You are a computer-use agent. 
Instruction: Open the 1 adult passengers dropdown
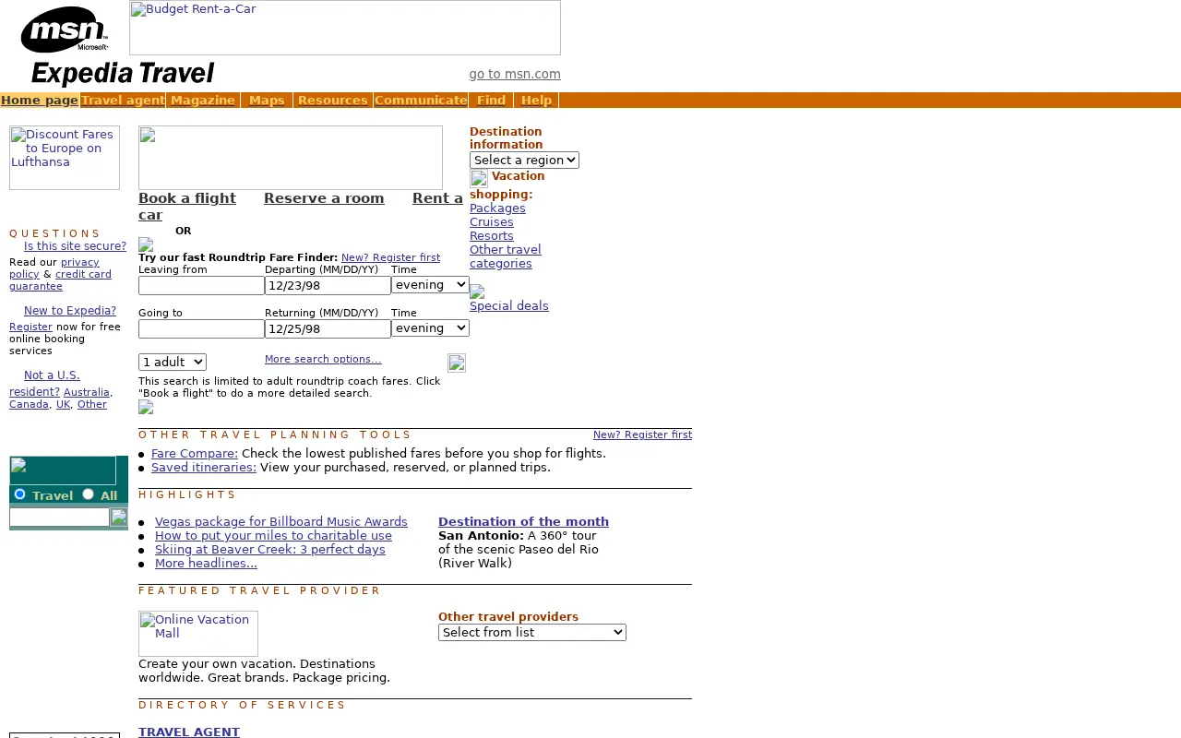(x=173, y=363)
